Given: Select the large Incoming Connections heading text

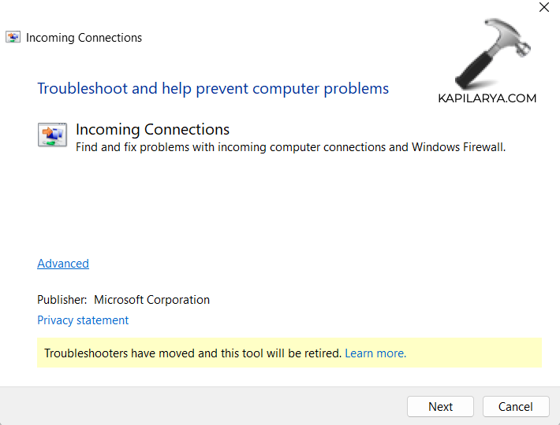Looking at the screenshot, I should [x=152, y=129].
